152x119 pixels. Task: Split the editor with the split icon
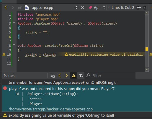coord(138,7)
